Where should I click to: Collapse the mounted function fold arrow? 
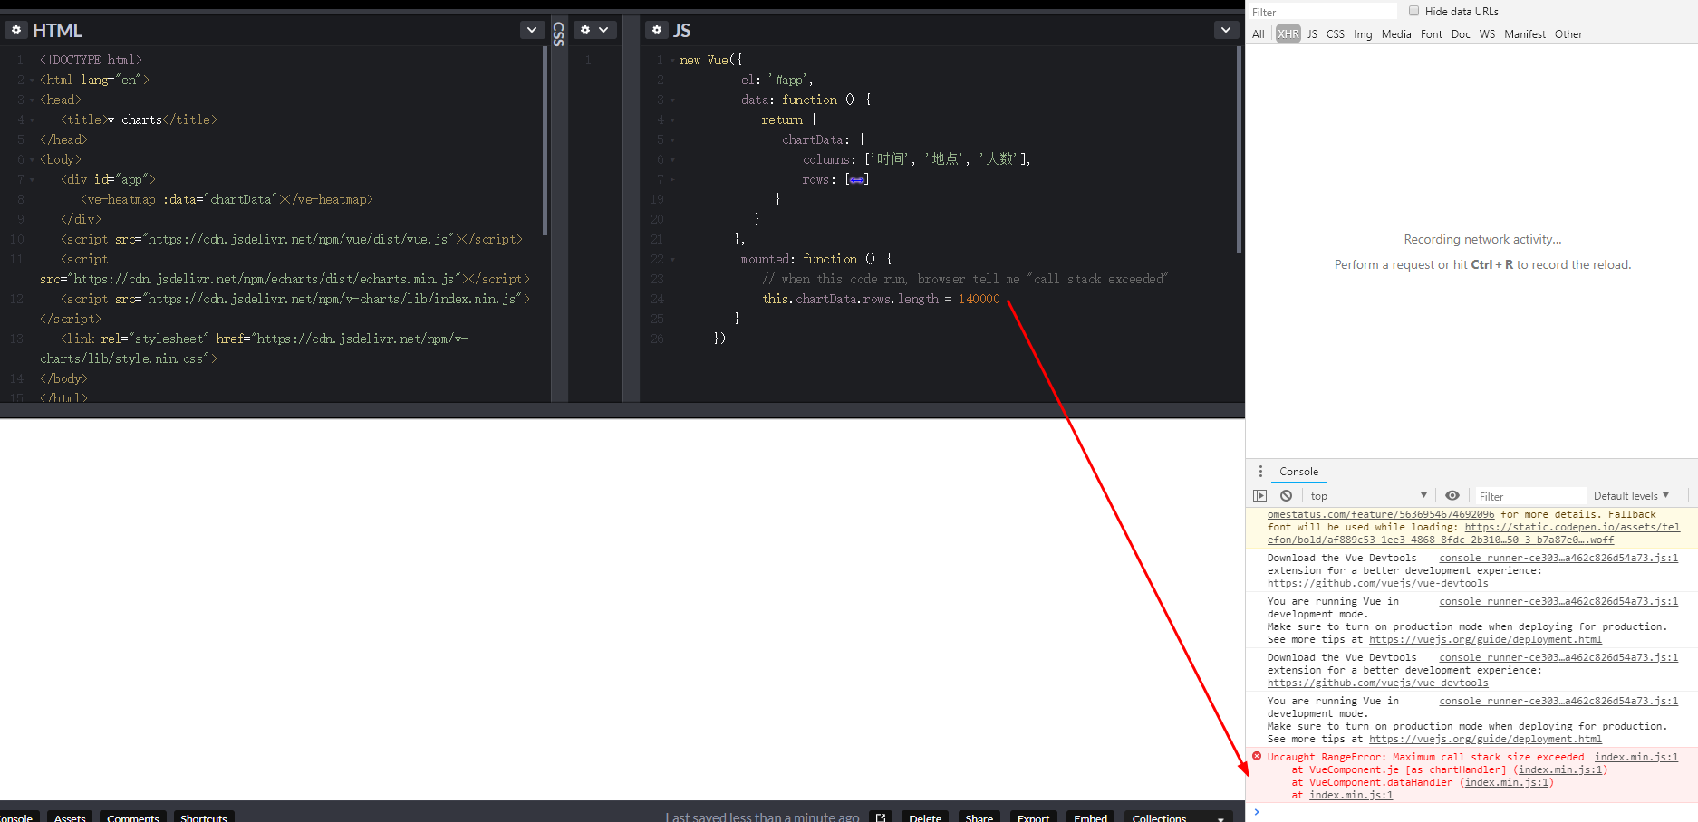point(672,260)
